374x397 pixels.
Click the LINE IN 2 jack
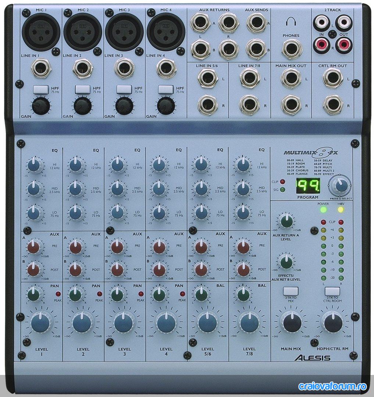82,68
